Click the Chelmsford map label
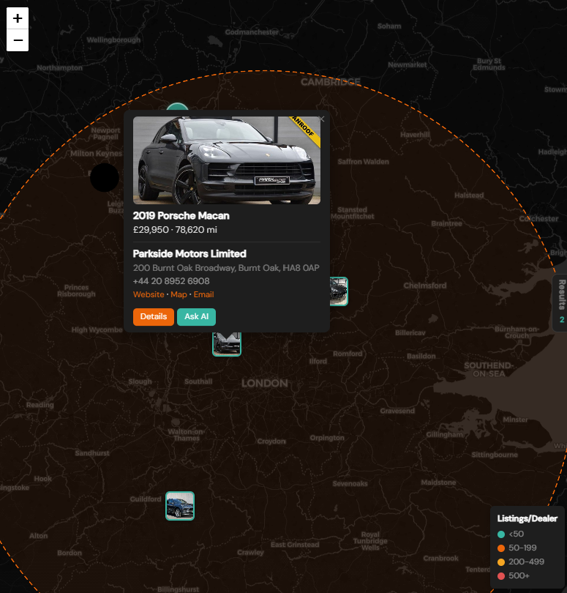This screenshot has height=593, width=567. point(425,286)
